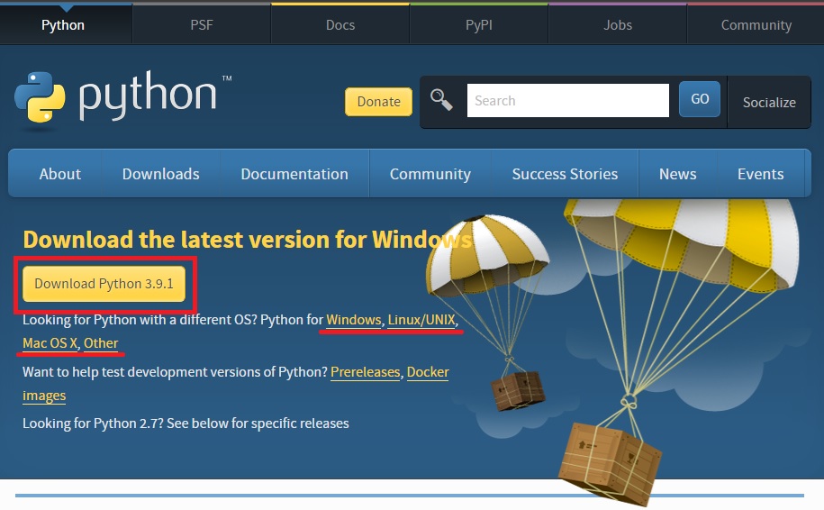Focus the Search input field
The height and width of the screenshot is (510, 824).
[568, 100]
